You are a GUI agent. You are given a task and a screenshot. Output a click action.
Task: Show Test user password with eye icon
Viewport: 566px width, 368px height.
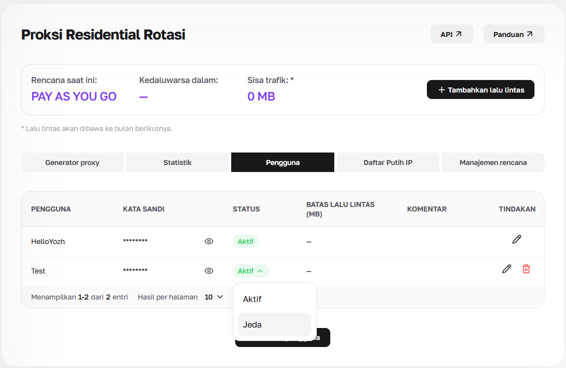209,271
